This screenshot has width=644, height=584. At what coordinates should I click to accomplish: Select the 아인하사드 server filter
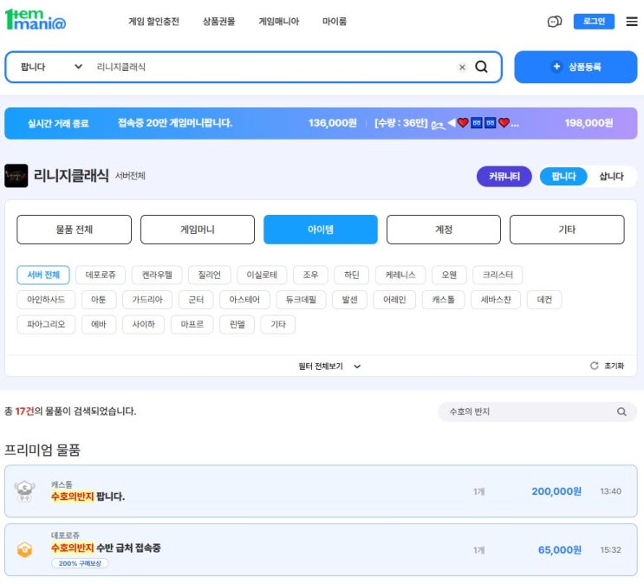click(46, 300)
